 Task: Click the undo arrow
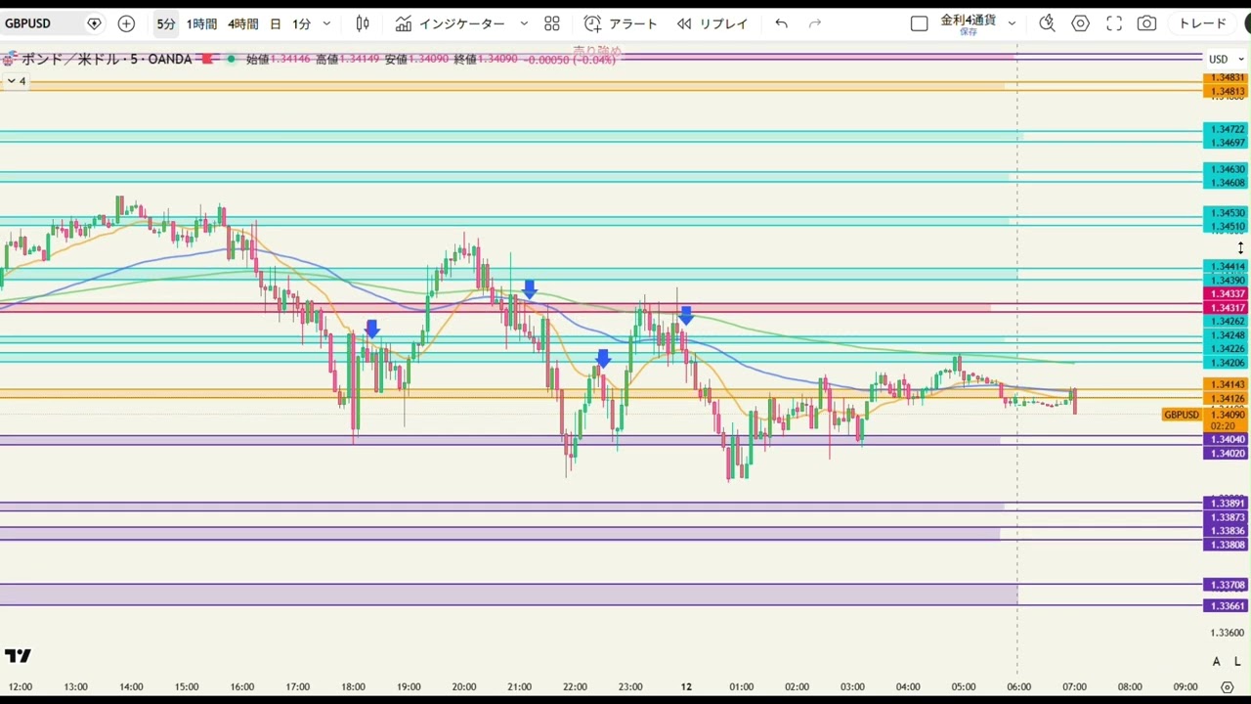pyautogui.click(x=781, y=23)
